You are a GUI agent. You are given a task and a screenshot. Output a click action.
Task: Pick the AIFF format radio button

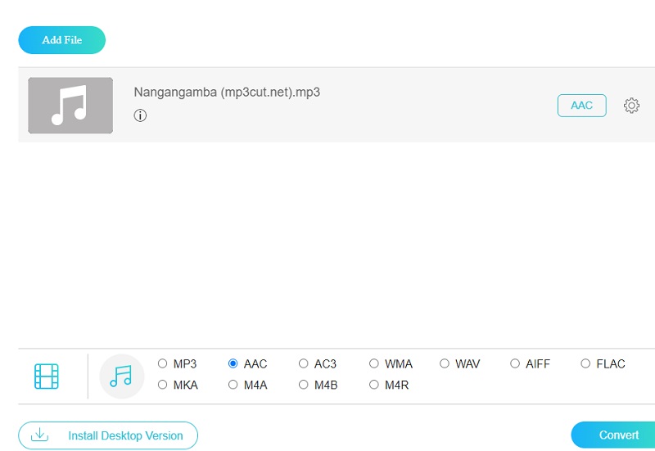pyautogui.click(x=515, y=364)
